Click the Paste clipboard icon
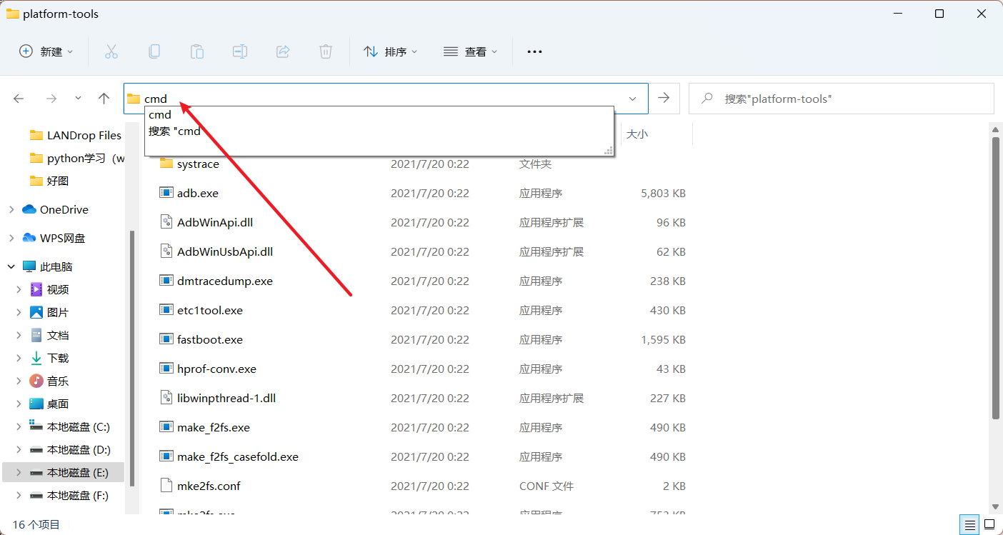The height and width of the screenshot is (535, 1003). (x=196, y=51)
